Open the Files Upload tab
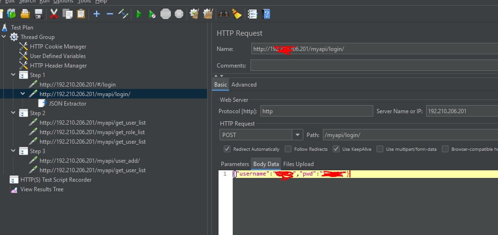This screenshot has height=235, width=498. (x=298, y=164)
